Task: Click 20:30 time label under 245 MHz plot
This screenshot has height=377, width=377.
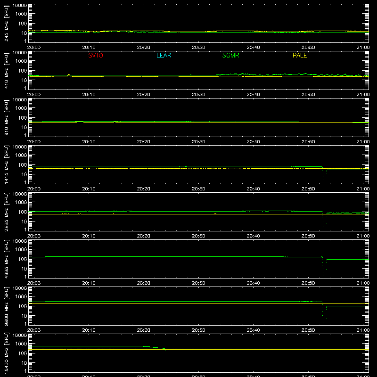Action: click(198, 48)
